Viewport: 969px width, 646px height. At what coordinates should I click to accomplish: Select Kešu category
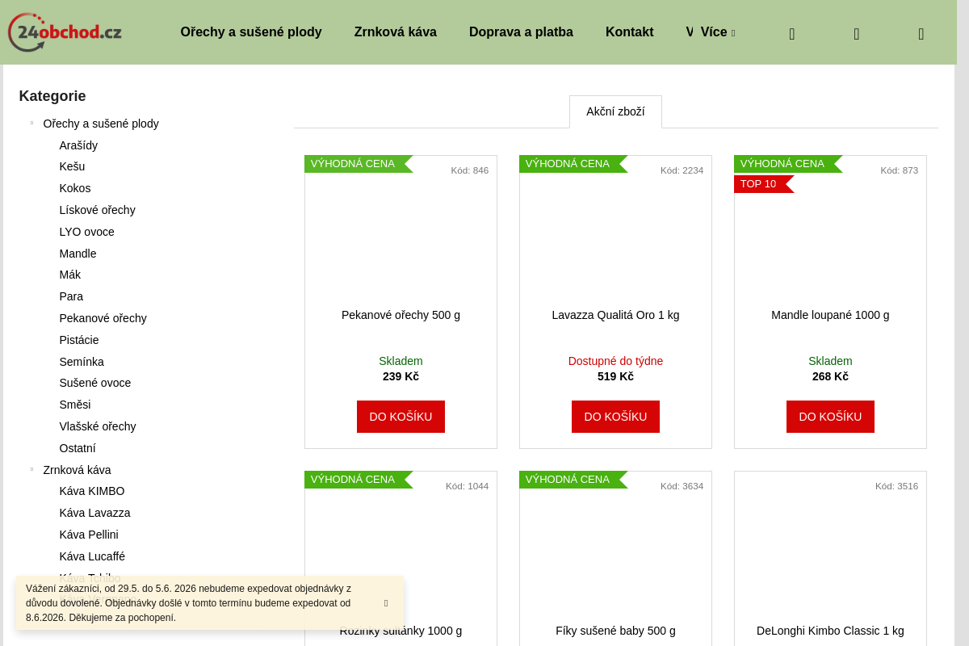tap(72, 166)
